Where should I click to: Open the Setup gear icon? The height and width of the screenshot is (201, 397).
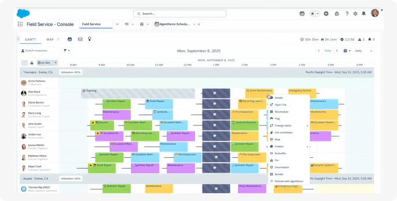click(355, 14)
